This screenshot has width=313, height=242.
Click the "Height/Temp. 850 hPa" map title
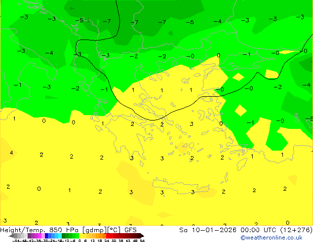pyautogui.click(x=39, y=230)
